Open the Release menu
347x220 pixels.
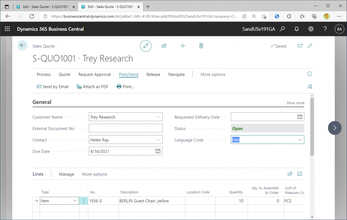click(153, 74)
